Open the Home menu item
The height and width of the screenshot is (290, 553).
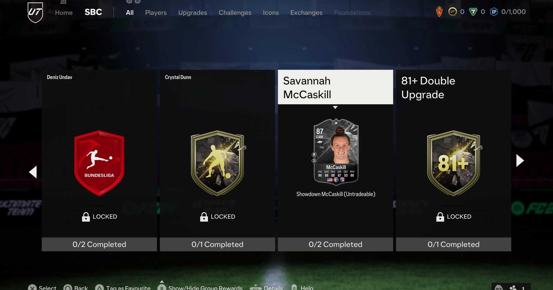point(64,13)
